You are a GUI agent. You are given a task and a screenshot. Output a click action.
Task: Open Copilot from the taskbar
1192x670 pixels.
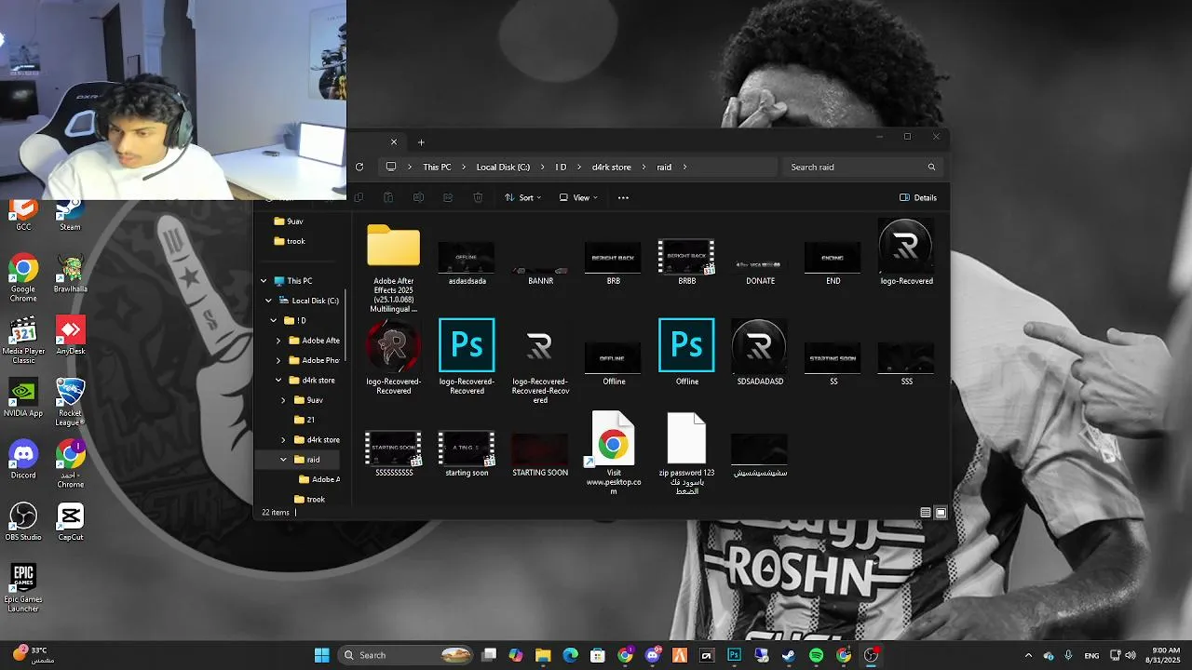516,655
